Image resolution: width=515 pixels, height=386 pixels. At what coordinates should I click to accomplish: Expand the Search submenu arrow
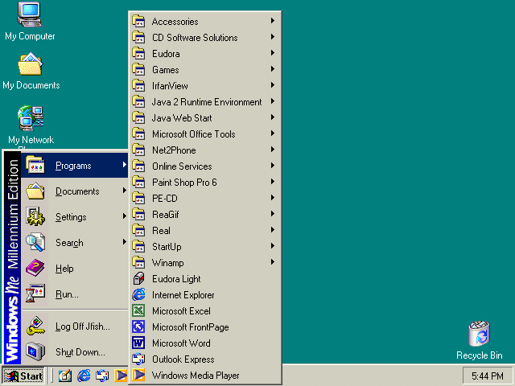point(125,242)
